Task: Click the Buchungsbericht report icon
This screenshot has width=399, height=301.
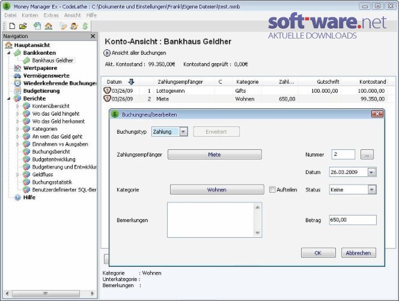Action: (x=26, y=152)
